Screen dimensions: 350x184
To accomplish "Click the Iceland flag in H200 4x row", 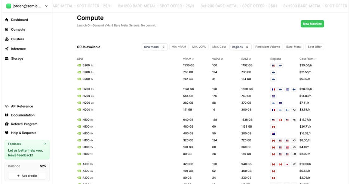I will [273, 96].
